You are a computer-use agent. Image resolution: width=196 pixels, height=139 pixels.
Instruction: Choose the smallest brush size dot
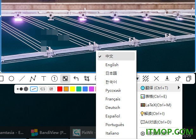[x=18, y=89]
